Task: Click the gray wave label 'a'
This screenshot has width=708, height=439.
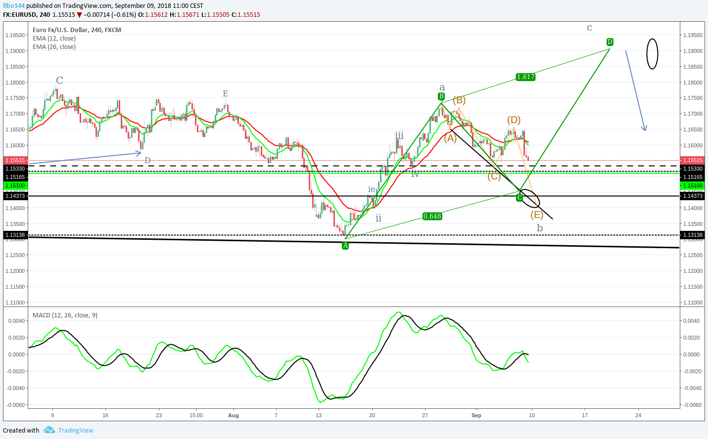Action: click(442, 88)
